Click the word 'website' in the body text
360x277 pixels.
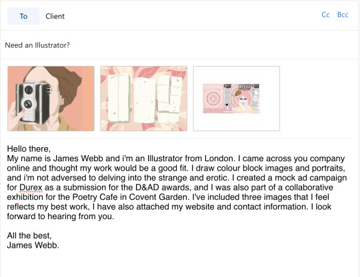pos(200,206)
